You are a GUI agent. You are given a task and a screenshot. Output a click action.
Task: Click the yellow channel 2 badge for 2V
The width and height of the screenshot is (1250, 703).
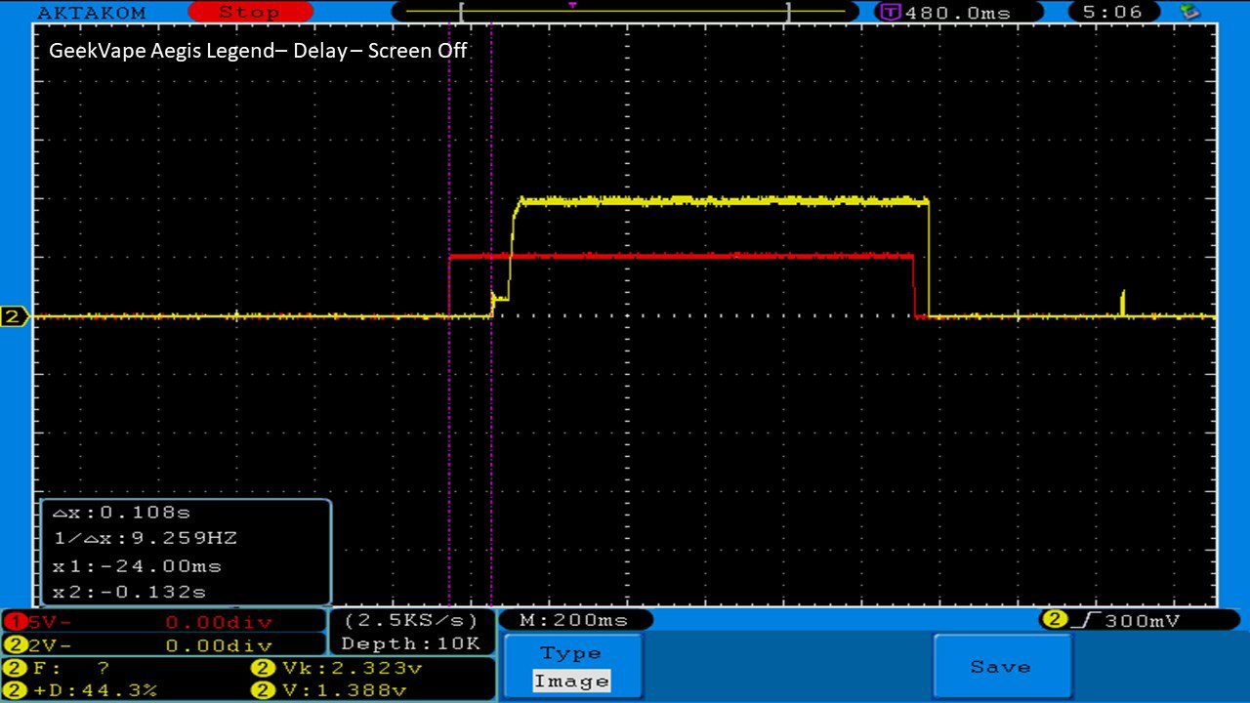13,645
